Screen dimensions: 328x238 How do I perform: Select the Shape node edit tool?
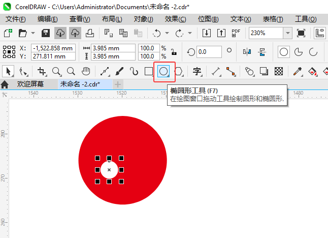(x=23, y=71)
